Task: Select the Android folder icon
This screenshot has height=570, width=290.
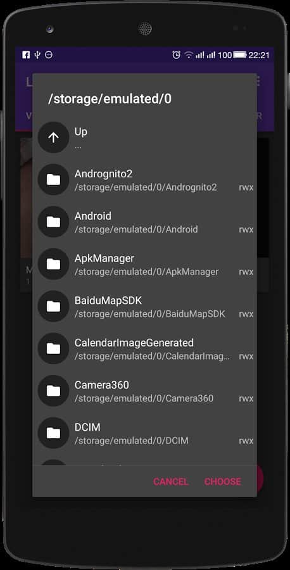Action: click(53, 222)
